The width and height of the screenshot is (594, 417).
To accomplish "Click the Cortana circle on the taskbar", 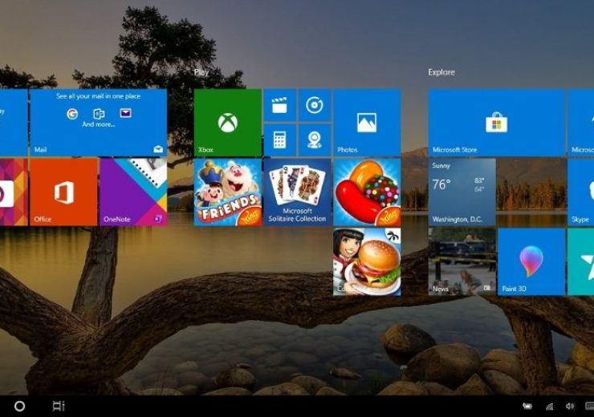I will tap(19, 406).
